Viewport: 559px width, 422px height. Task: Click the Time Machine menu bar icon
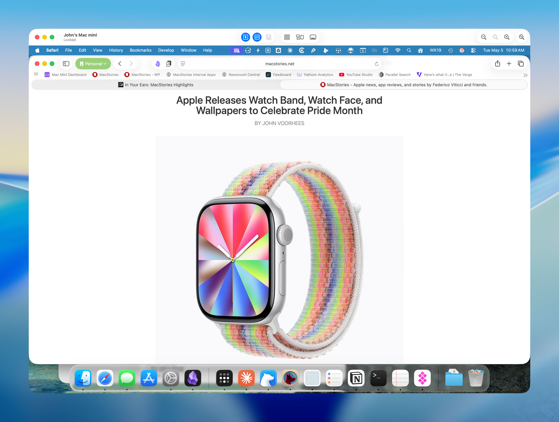tap(451, 50)
